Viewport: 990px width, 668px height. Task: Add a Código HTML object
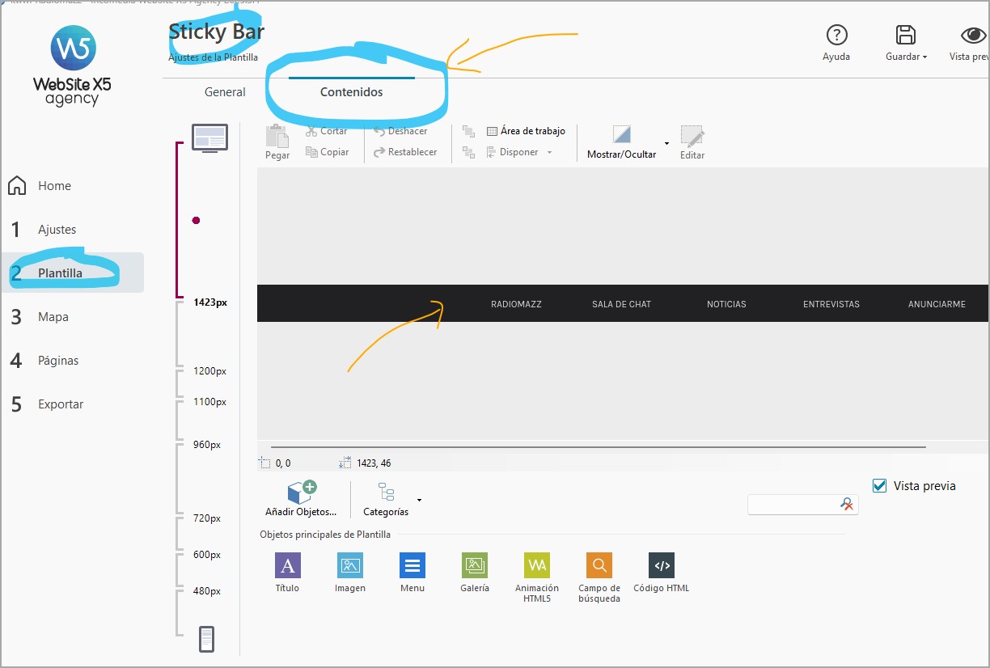(x=661, y=566)
